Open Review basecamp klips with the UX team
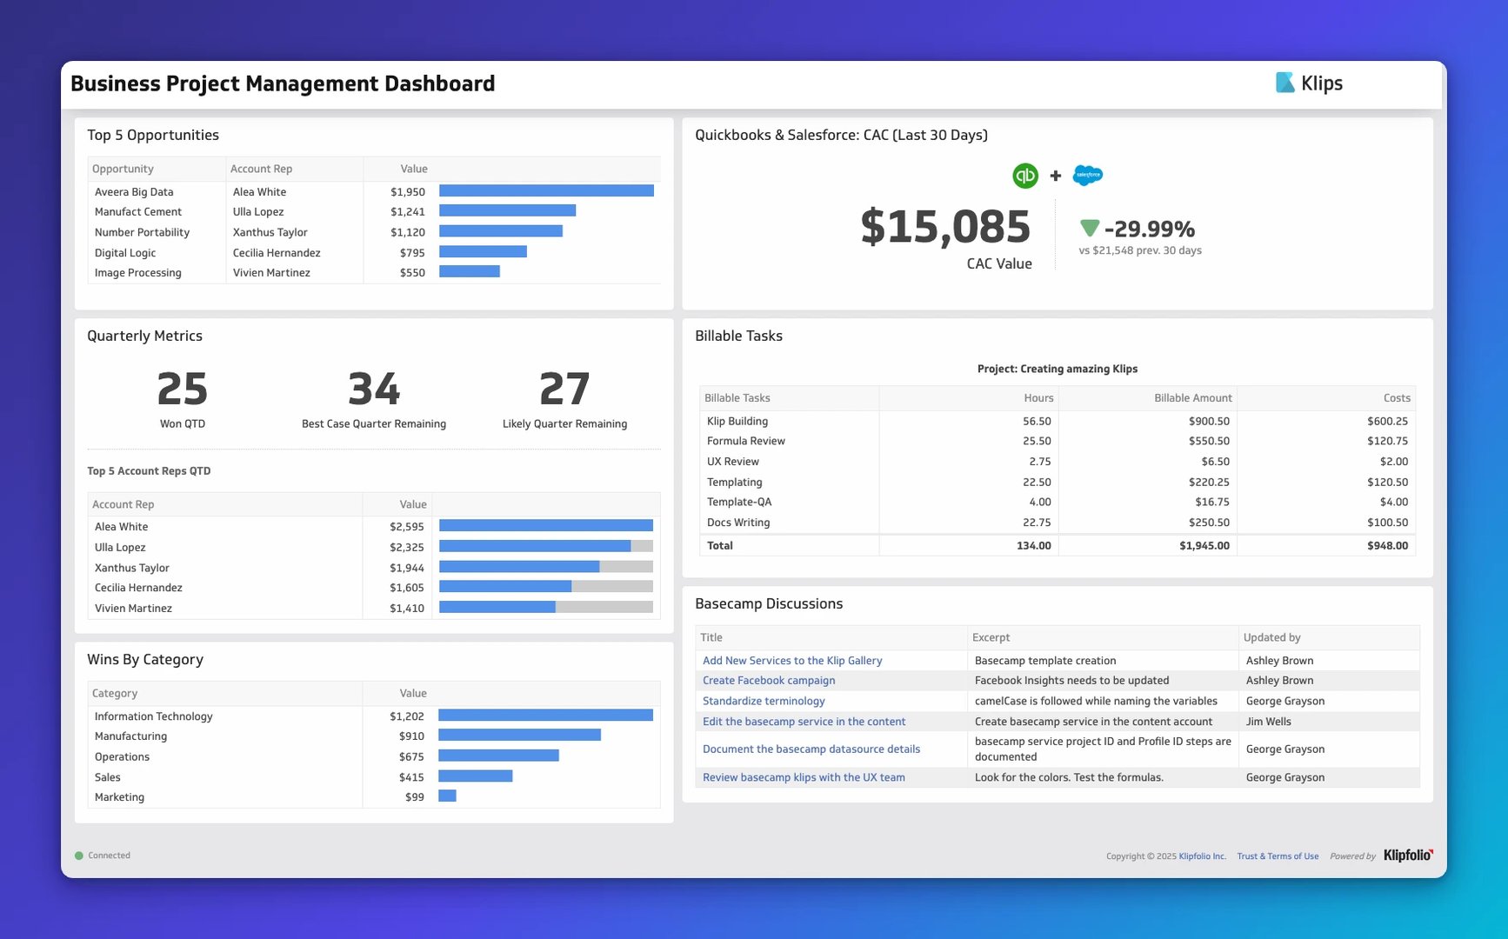Image resolution: width=1508 pixels, height=939 pixels. tap(804, 777)
